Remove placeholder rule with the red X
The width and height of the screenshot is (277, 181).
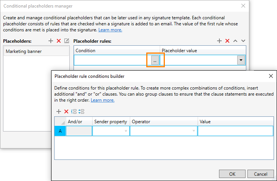pos(227,41)
